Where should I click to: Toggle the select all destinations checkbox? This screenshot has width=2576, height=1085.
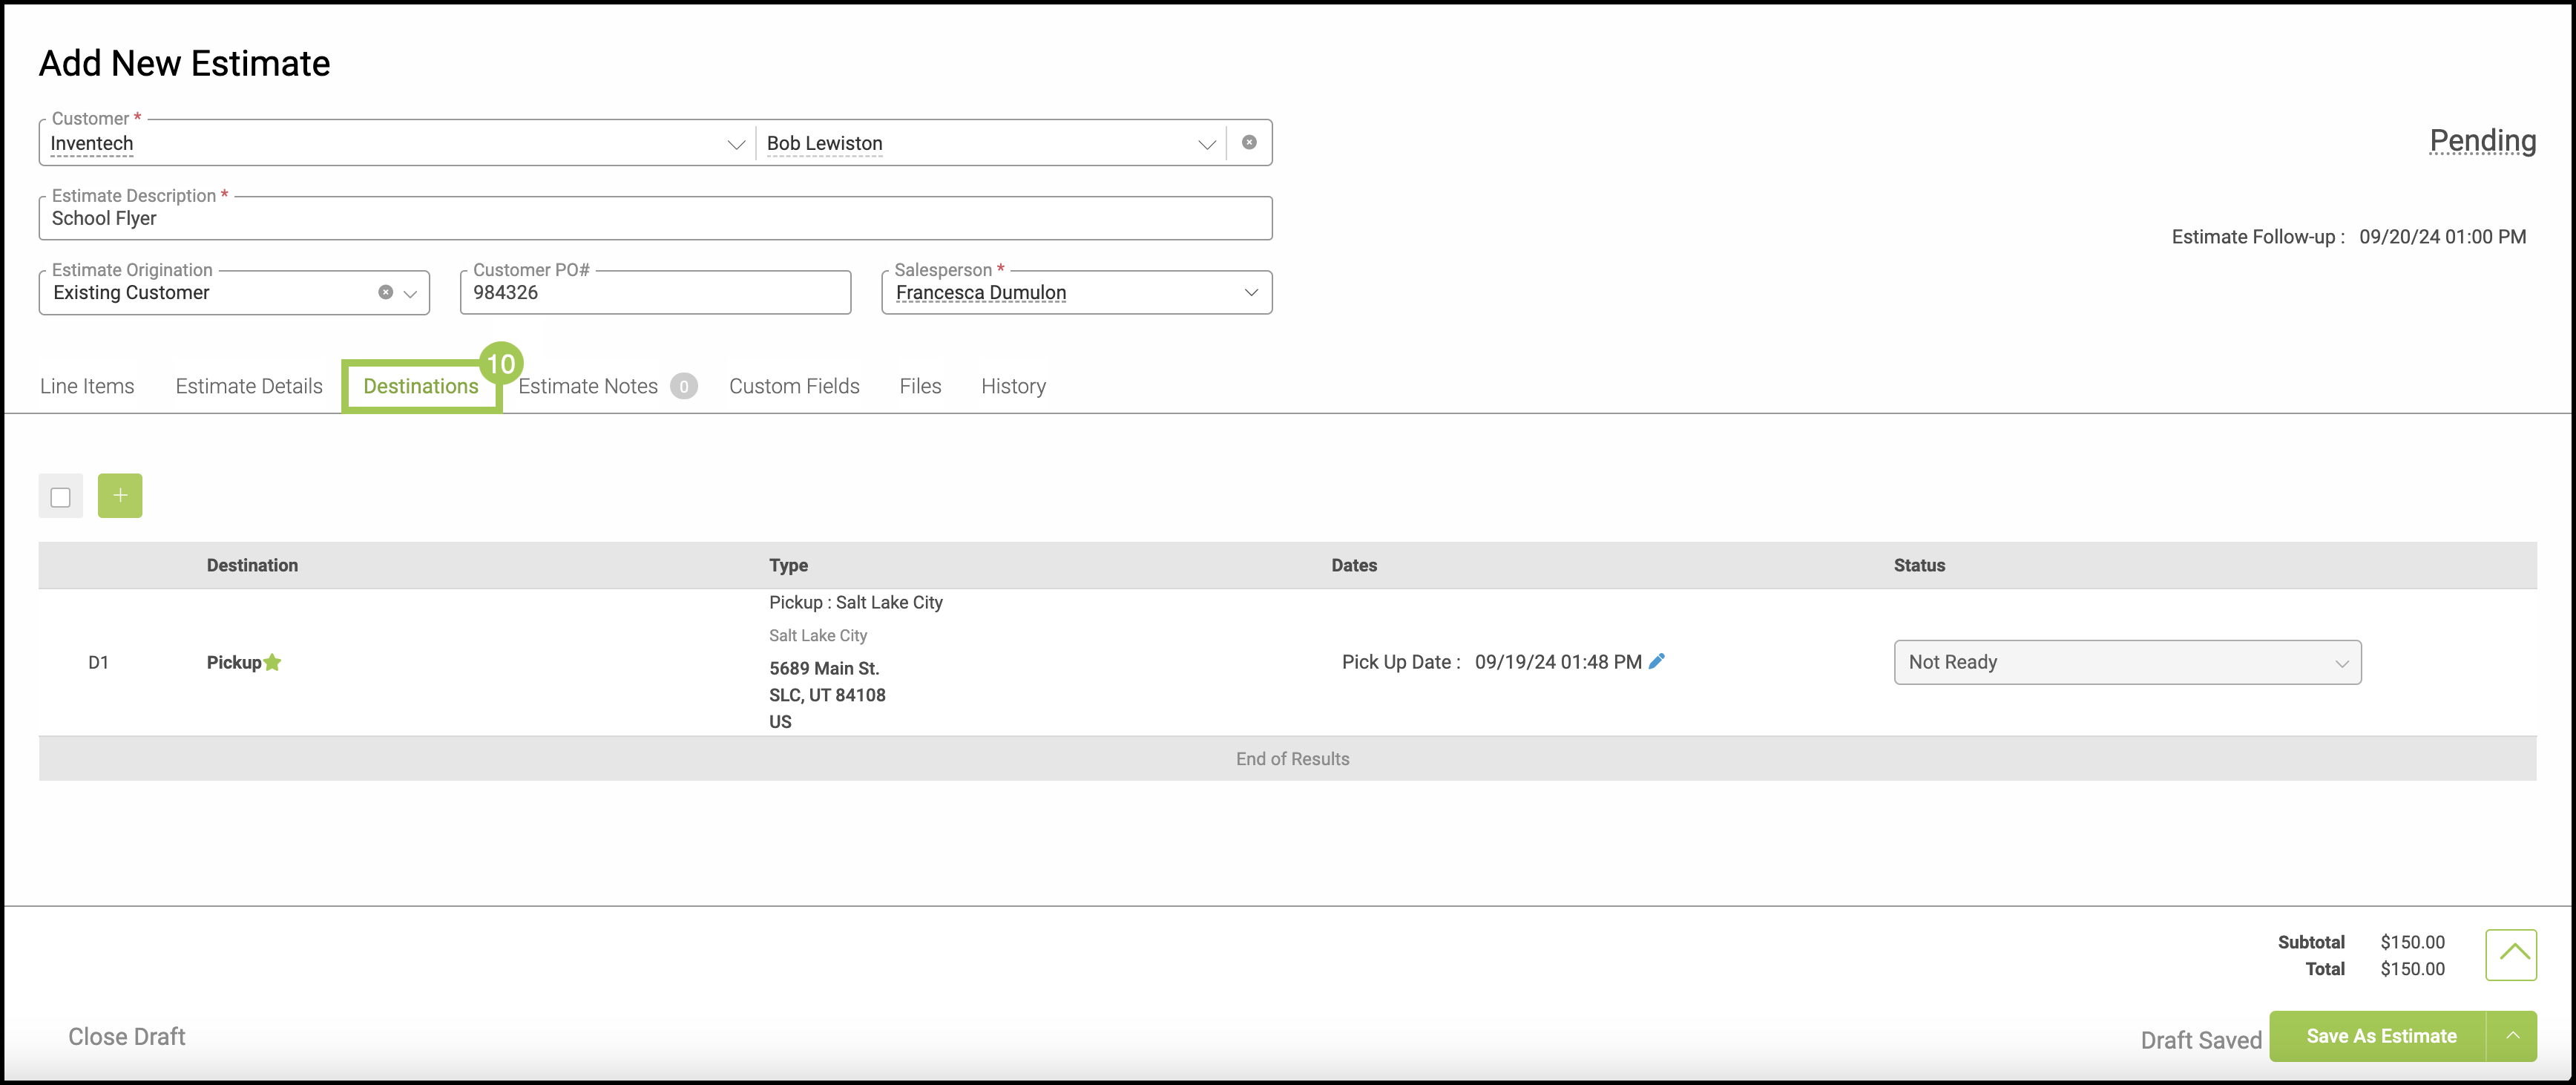pos(61,497)
